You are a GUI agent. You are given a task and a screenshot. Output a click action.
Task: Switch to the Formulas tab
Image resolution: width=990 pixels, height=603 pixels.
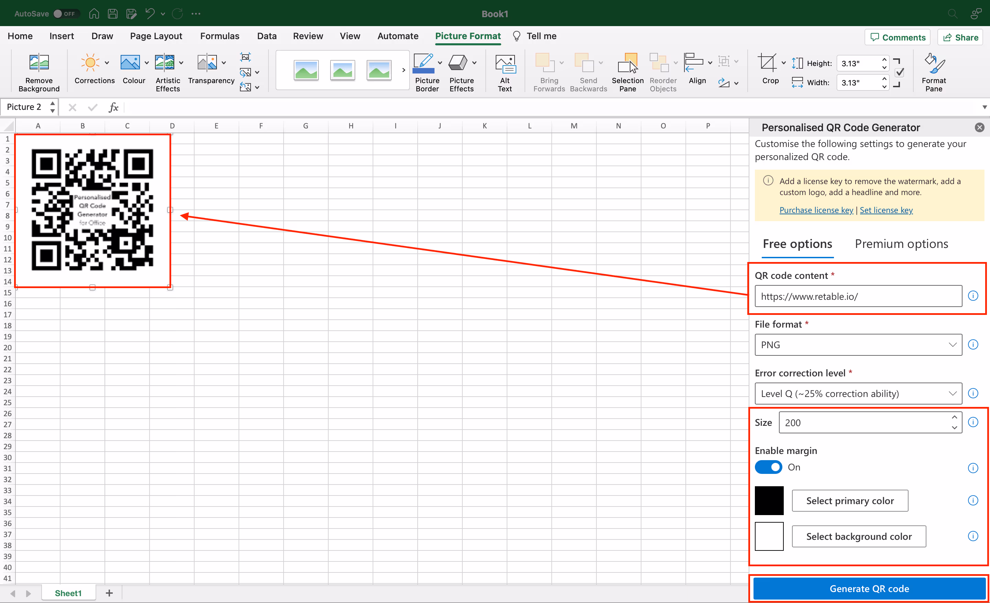point(220,36)
